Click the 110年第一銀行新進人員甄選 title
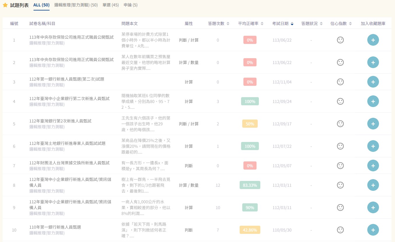The height and width of the screenshot is (242, 395). 55,227
